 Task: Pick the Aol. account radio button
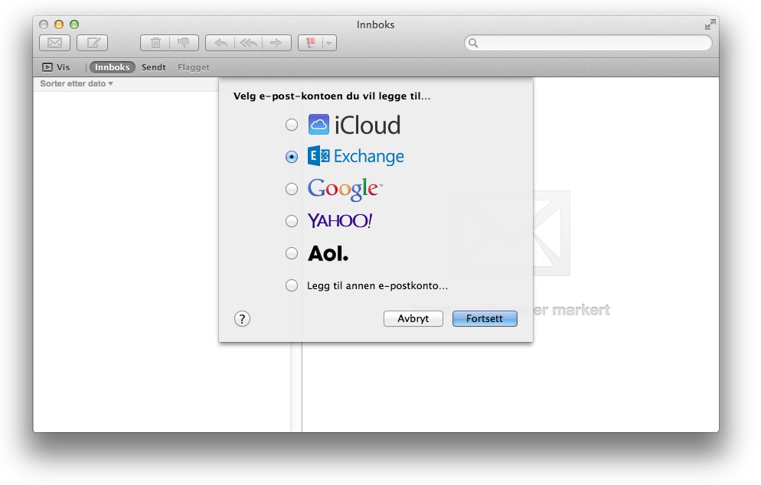(x=292, y=253)
